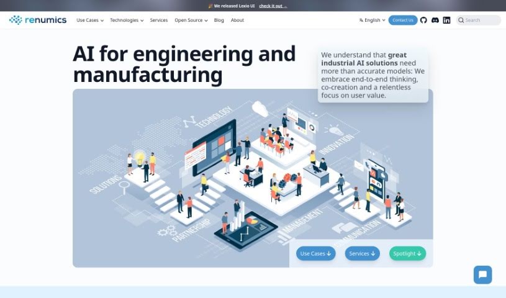
Task: Expand the Technologies menu
Action: (x=126, y=20)
